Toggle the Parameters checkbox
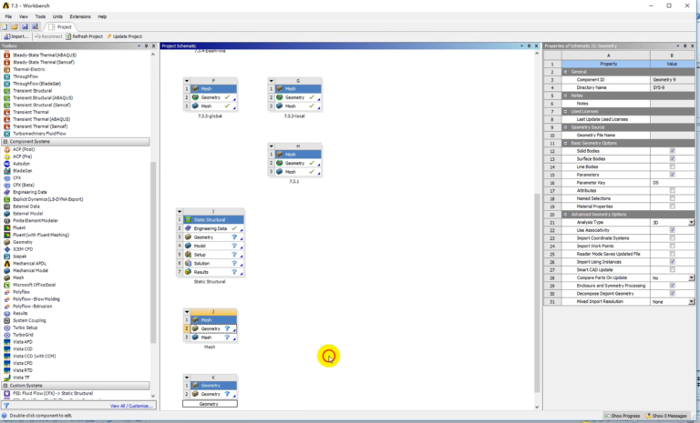This screenshot has height=423, width=700. coord(672,175)
